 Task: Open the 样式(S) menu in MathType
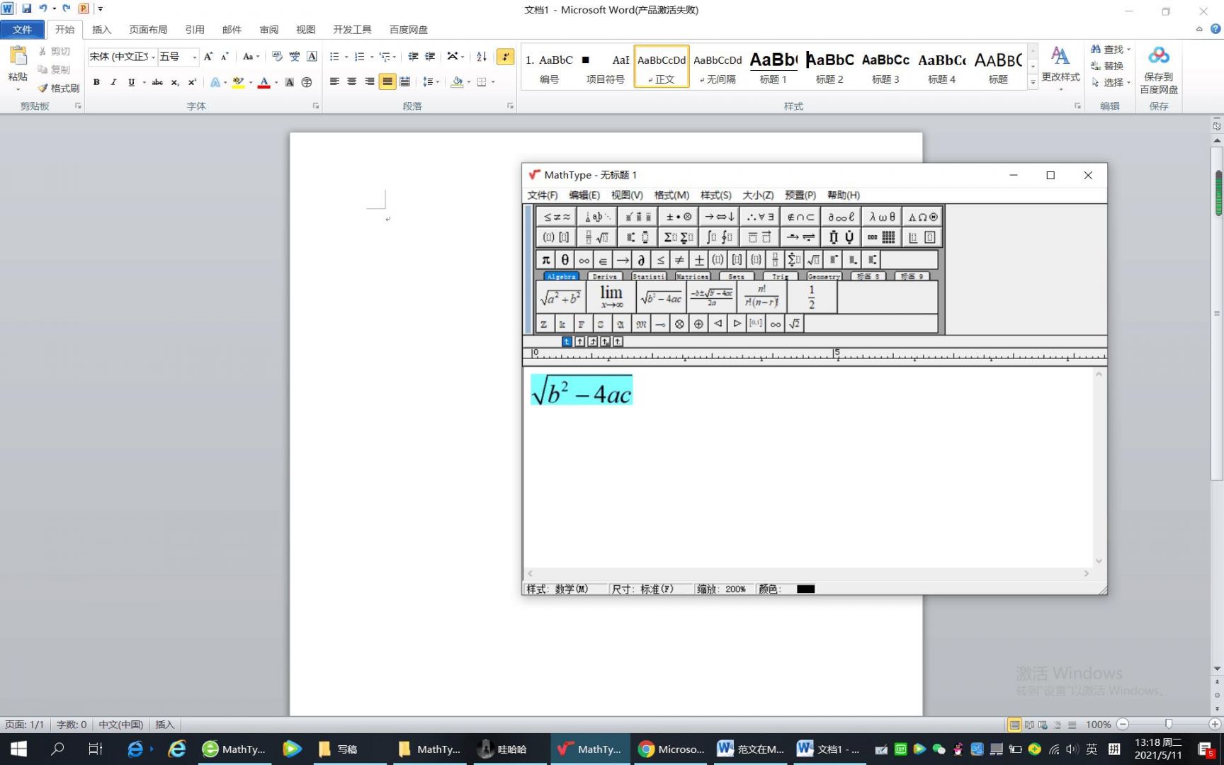point(715,195)
